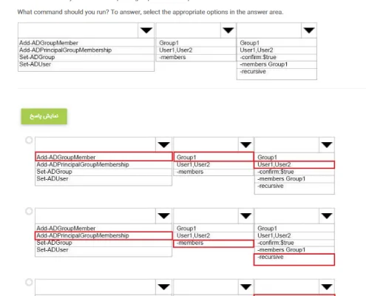Screen dimensions: 366x296
Task: Click highlighted Add-ADGroupMember in first answer option
Action: (104, 157)
